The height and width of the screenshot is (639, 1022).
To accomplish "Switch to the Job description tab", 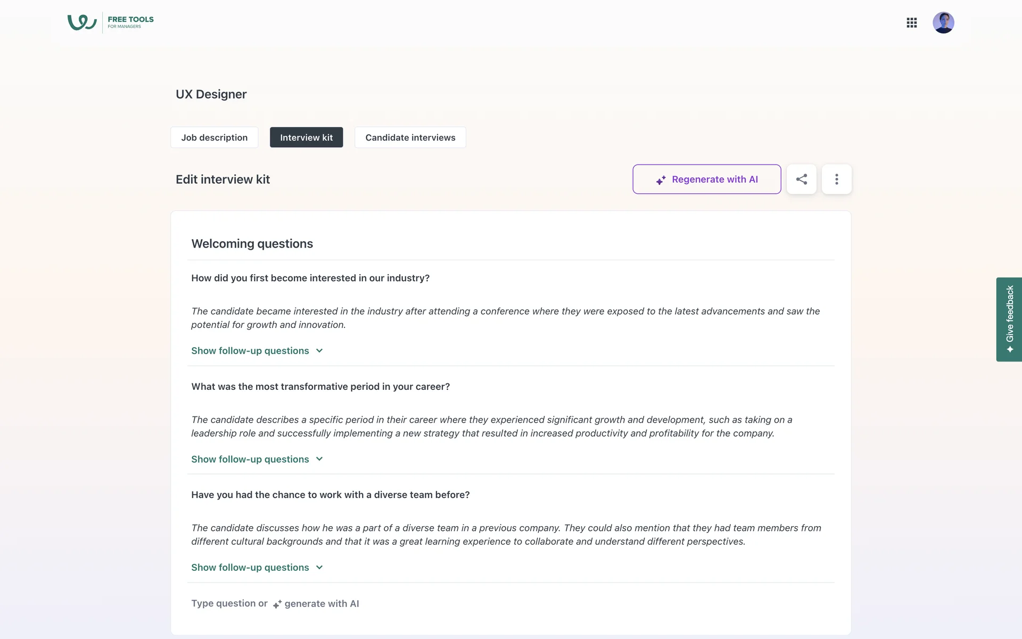I will [x=214, y=137].
